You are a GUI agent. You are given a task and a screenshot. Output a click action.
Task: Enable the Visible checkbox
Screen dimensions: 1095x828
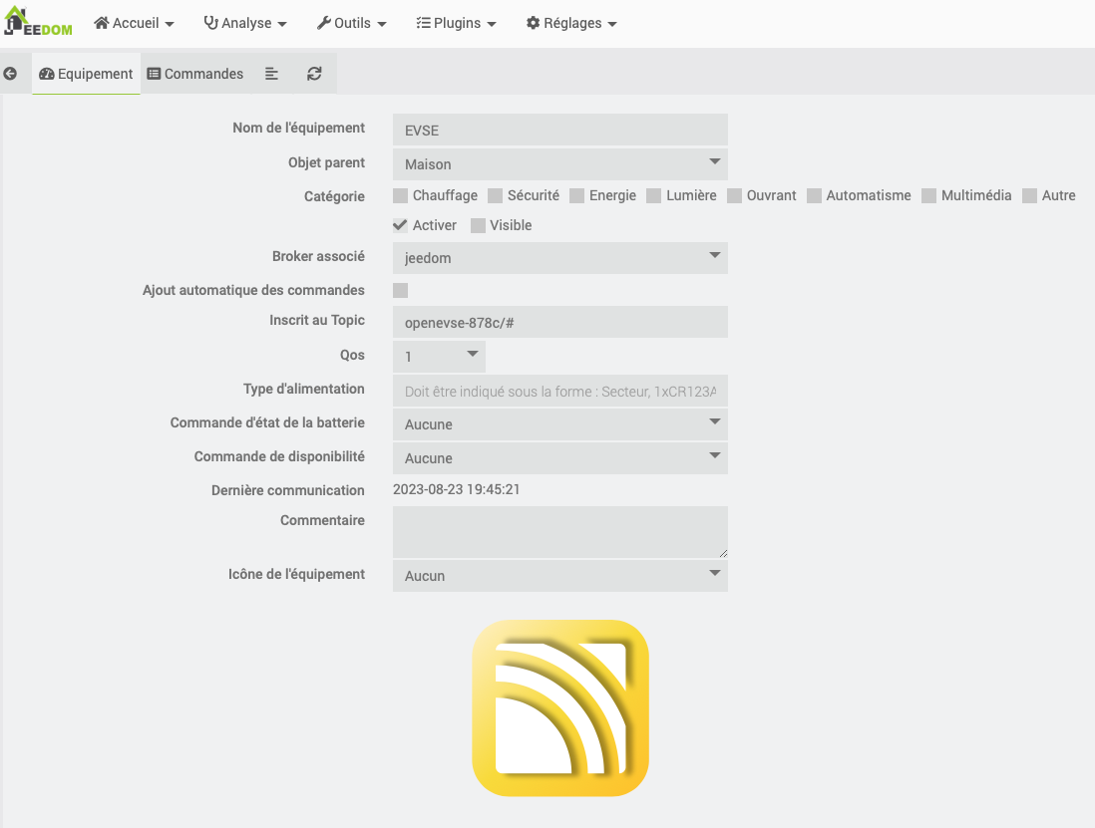pos(478,225)
